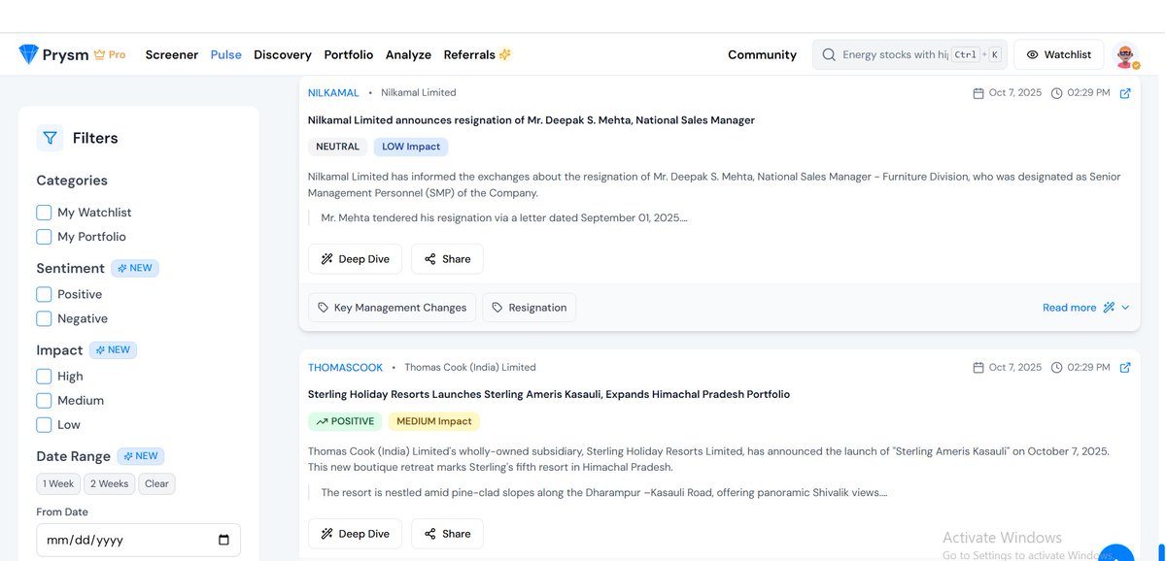
Task: Click NEW badge beside Impact
Action: pos(113,350)
